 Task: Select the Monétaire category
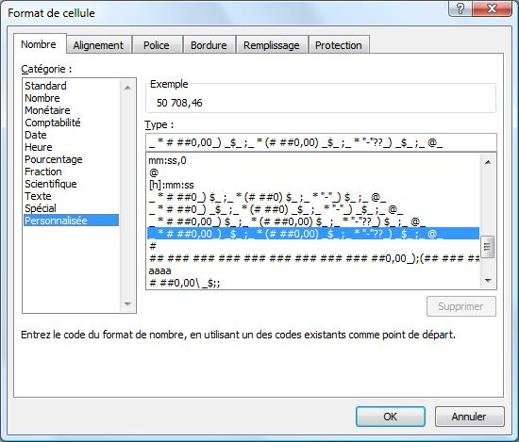coord(47,110)
